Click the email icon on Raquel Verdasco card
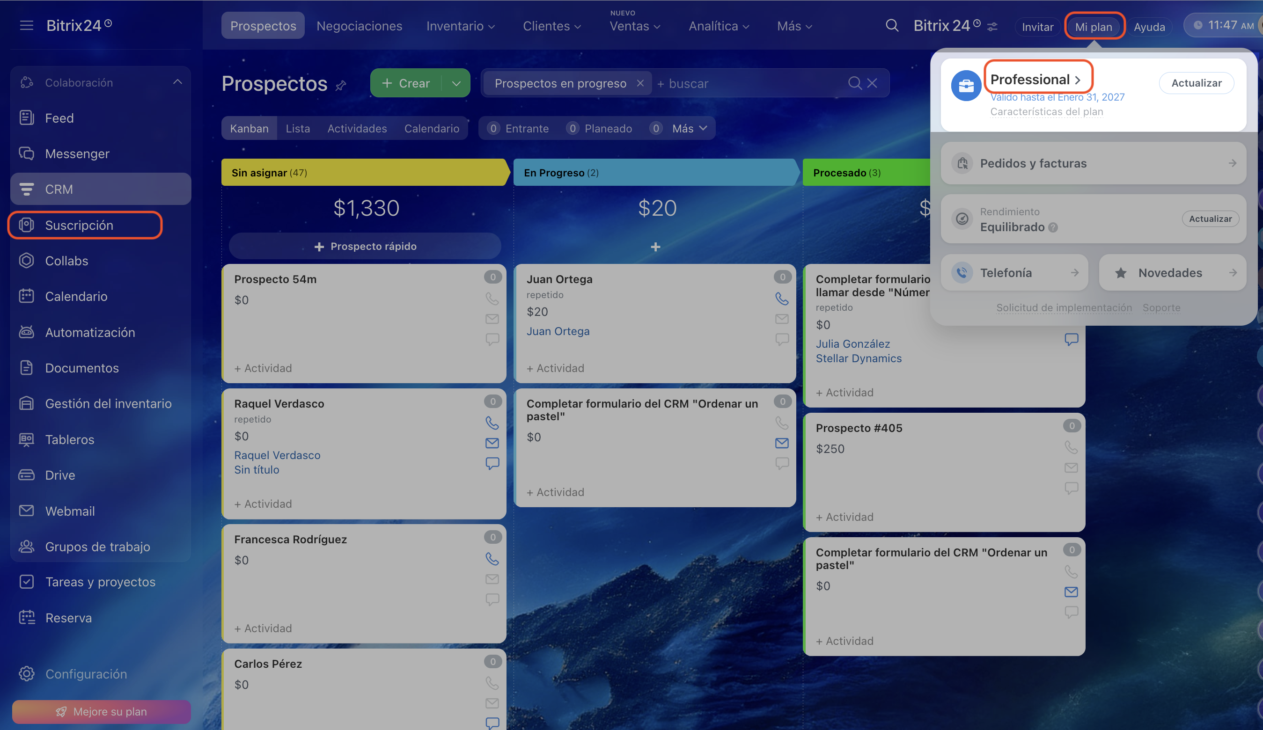 point(492,443)
